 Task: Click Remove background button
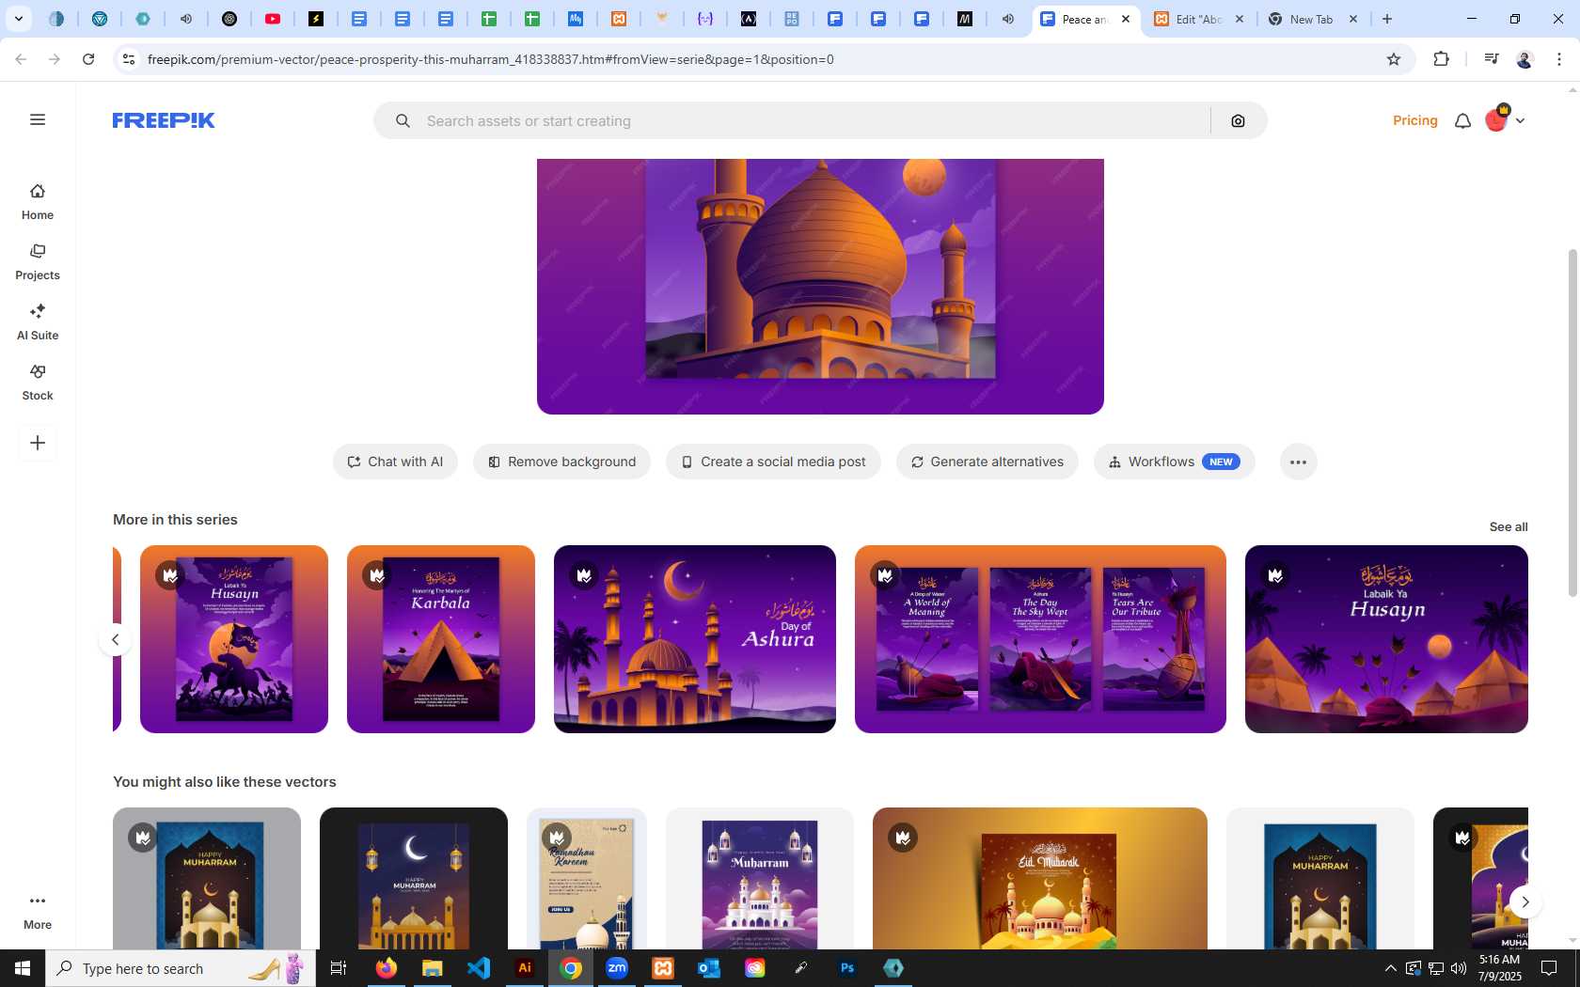pyautogui.click(x=561, y=462)
